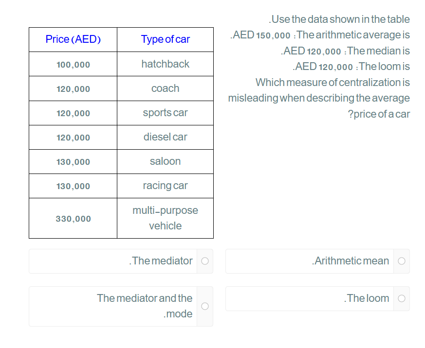Click the 'Use the data shown' instruction text

(339, 19)
